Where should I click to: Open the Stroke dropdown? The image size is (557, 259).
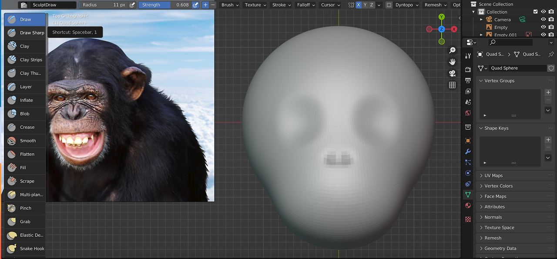(x=282, y=5)
